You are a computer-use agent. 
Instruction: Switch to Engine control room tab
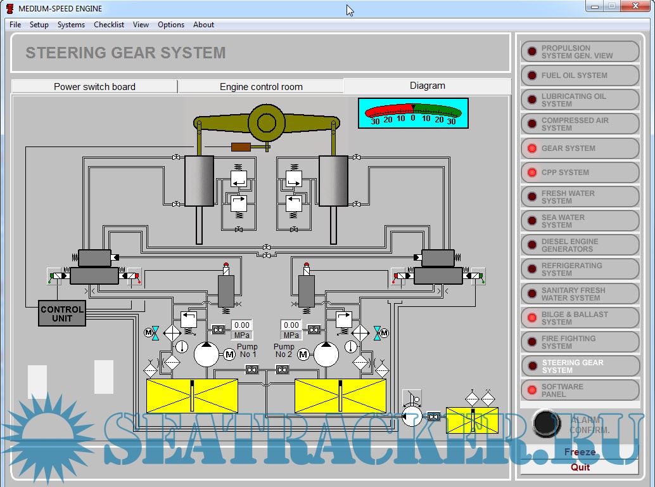[x=261, y=87]
